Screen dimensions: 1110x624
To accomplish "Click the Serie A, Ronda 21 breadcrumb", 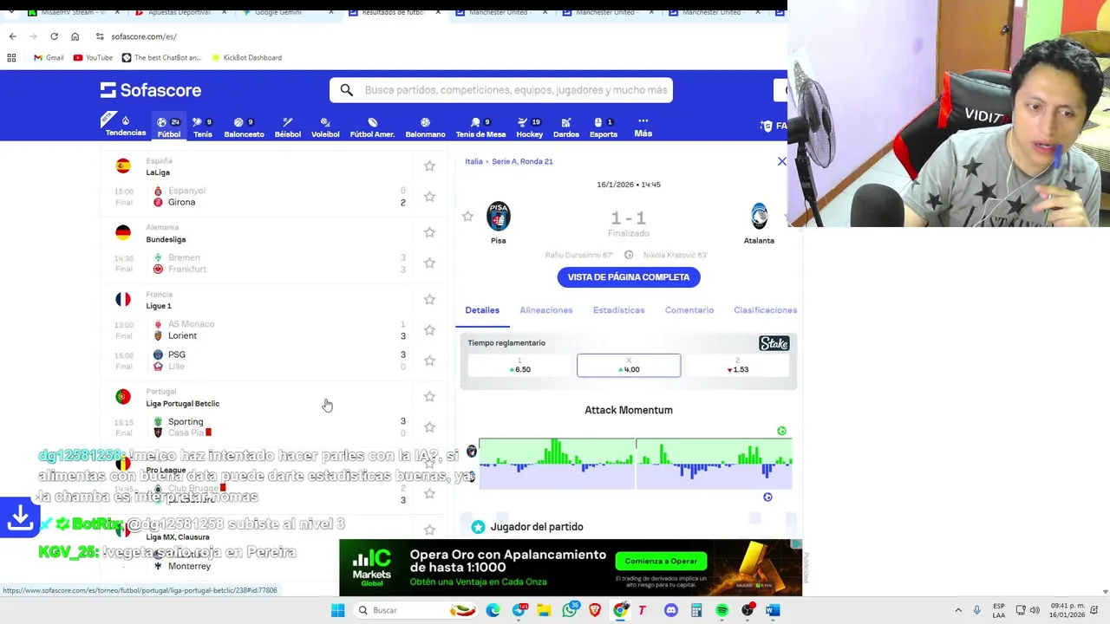I will 522,161.
